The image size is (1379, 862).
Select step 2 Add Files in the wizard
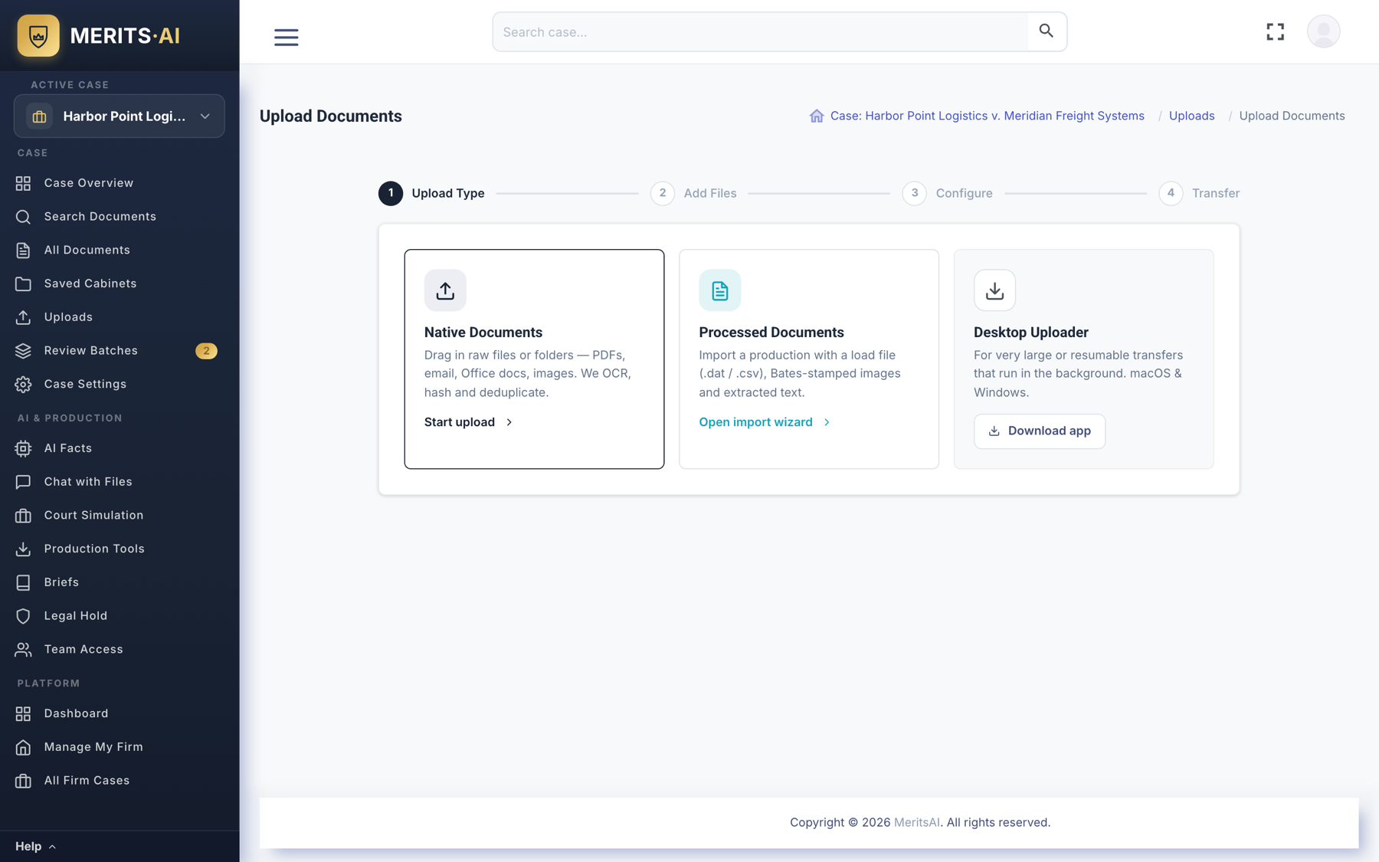(x=693, y=193)
